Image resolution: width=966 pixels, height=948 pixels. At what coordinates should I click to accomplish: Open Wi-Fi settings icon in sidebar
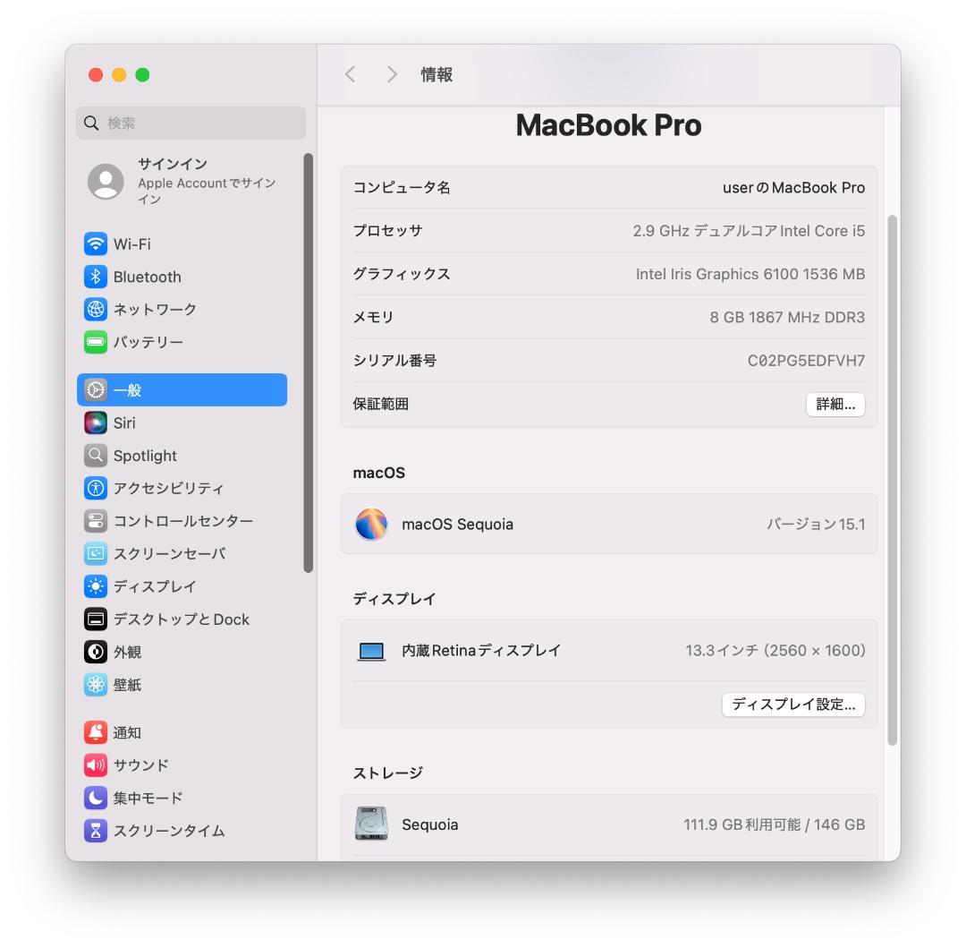coord(96,244)
